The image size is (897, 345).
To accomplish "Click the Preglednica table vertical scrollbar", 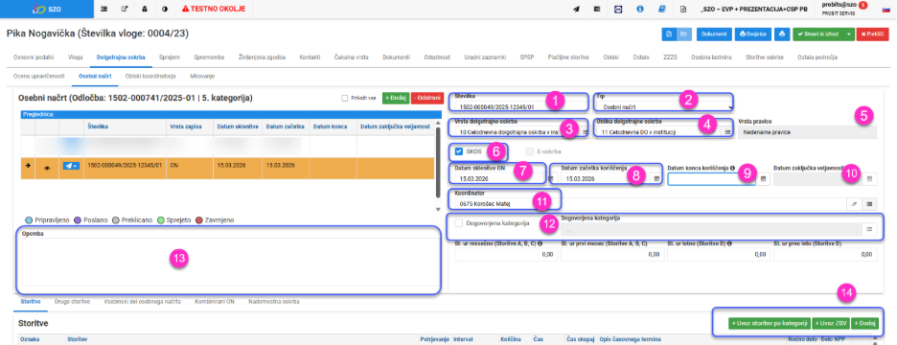I will tap(438, 167).
